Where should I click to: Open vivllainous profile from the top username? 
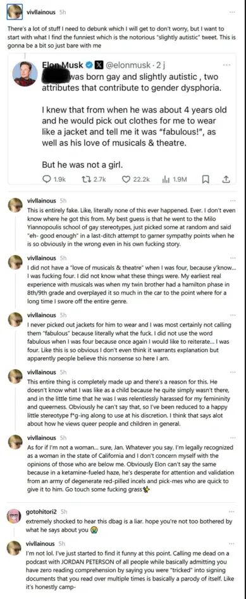(x=41, y=12)
